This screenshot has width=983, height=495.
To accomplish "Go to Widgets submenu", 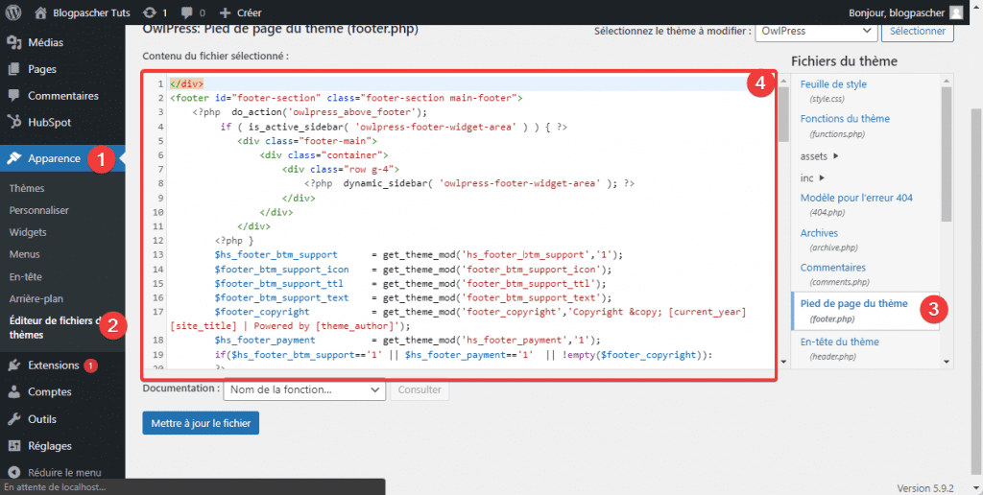I will (x=28, y=232).
